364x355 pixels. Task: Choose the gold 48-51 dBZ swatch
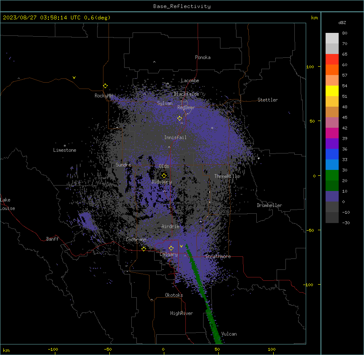click(x=332, y=102)
